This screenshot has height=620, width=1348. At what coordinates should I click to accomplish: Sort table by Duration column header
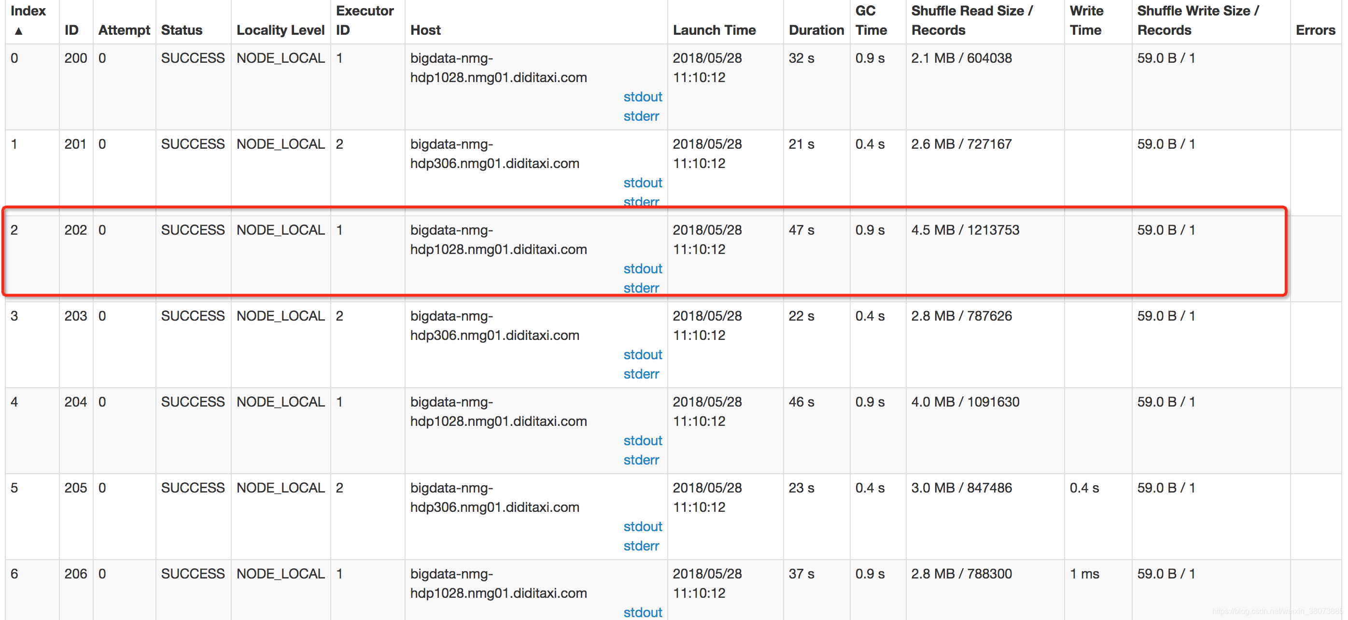(x=816, y=30)
